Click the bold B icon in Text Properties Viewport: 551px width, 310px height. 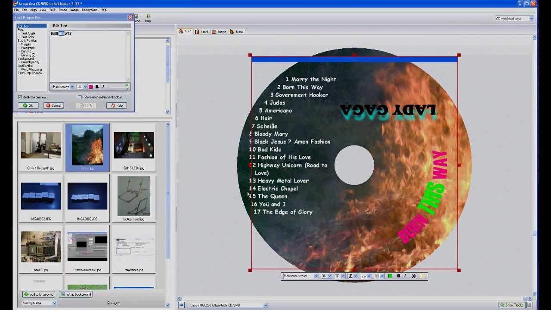click(97, 87)
